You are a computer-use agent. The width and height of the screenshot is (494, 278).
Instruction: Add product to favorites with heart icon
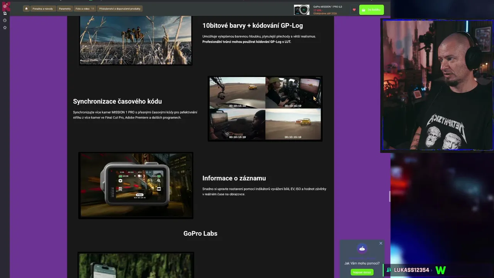point(354,10)
